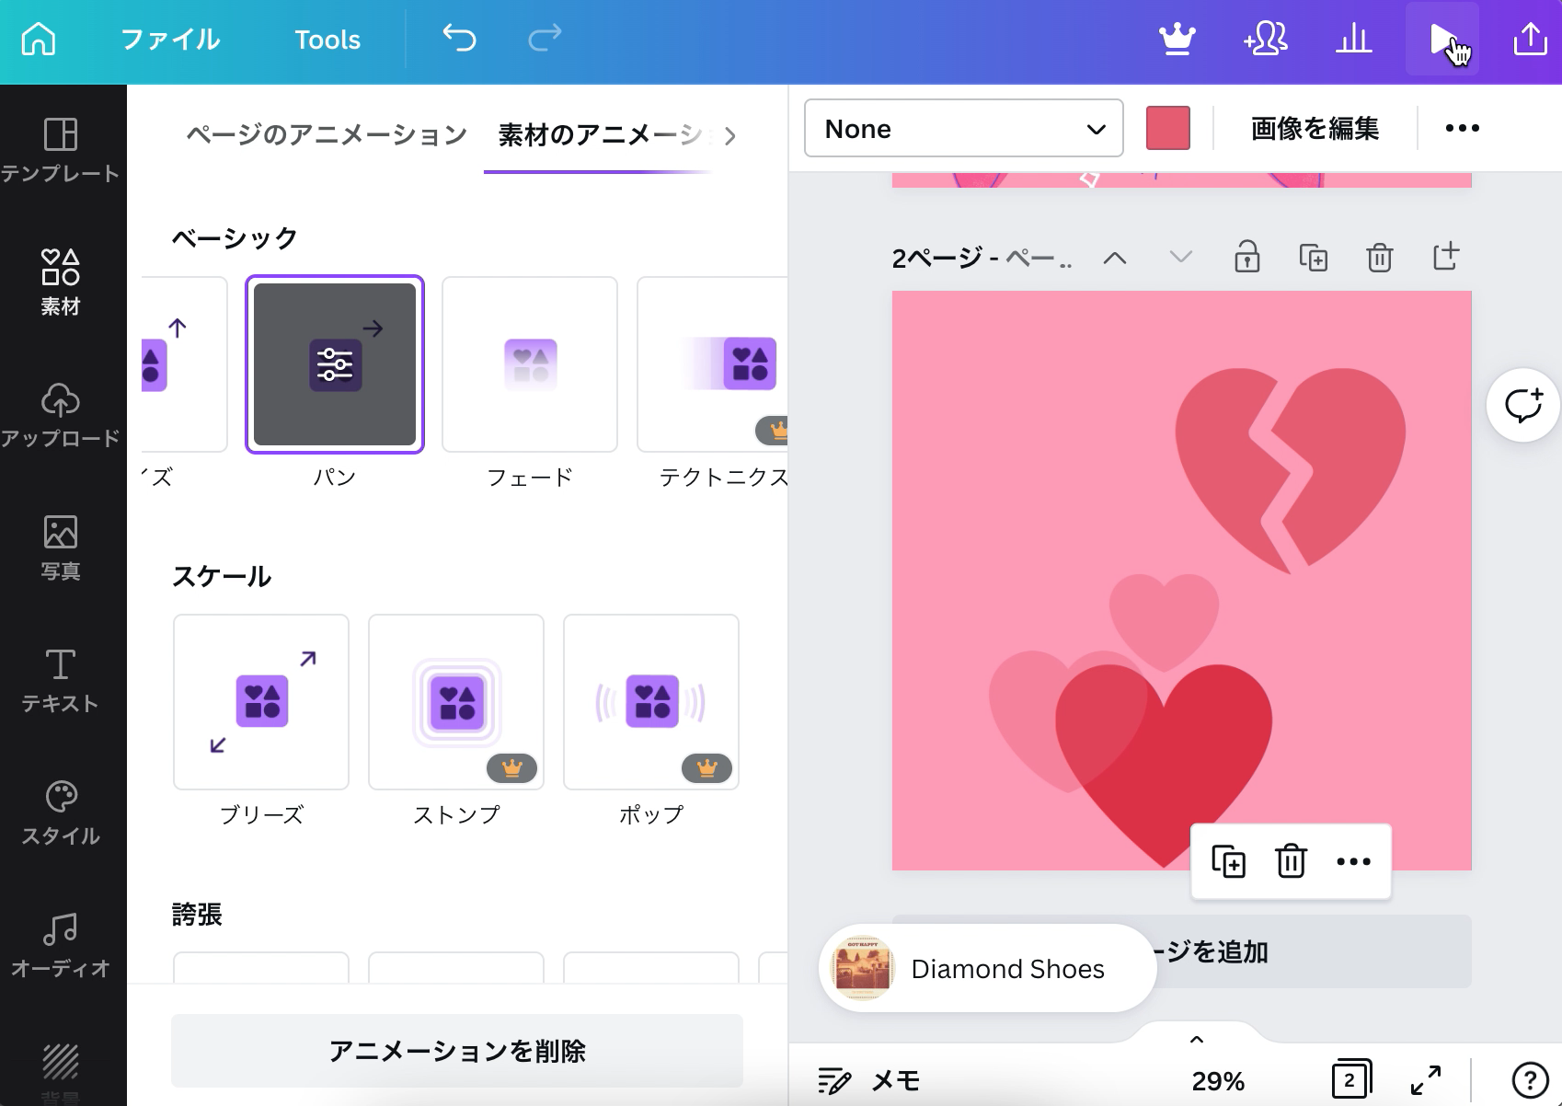Open the Tools menu
Image resolution: width=1562 pixels, height=1106 pixels.
[x=327, y=40]
